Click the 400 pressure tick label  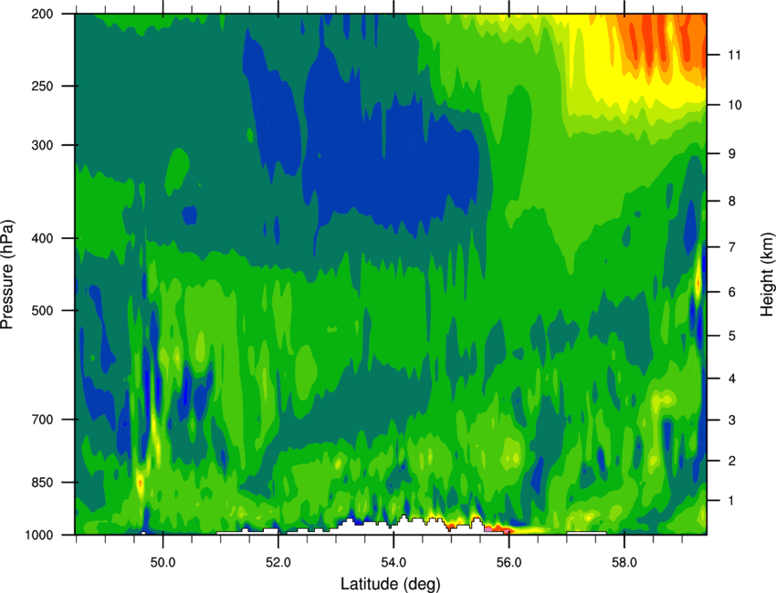(43, 238)
